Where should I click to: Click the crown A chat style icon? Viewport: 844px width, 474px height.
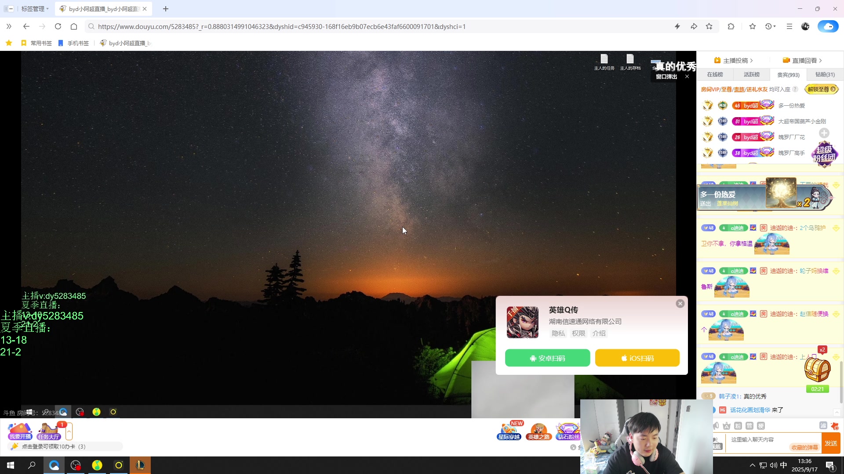pos(727,426)
